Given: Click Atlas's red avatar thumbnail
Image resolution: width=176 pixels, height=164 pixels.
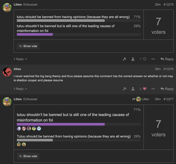Looking at the screenshot, I should click(x=7, y=72).
